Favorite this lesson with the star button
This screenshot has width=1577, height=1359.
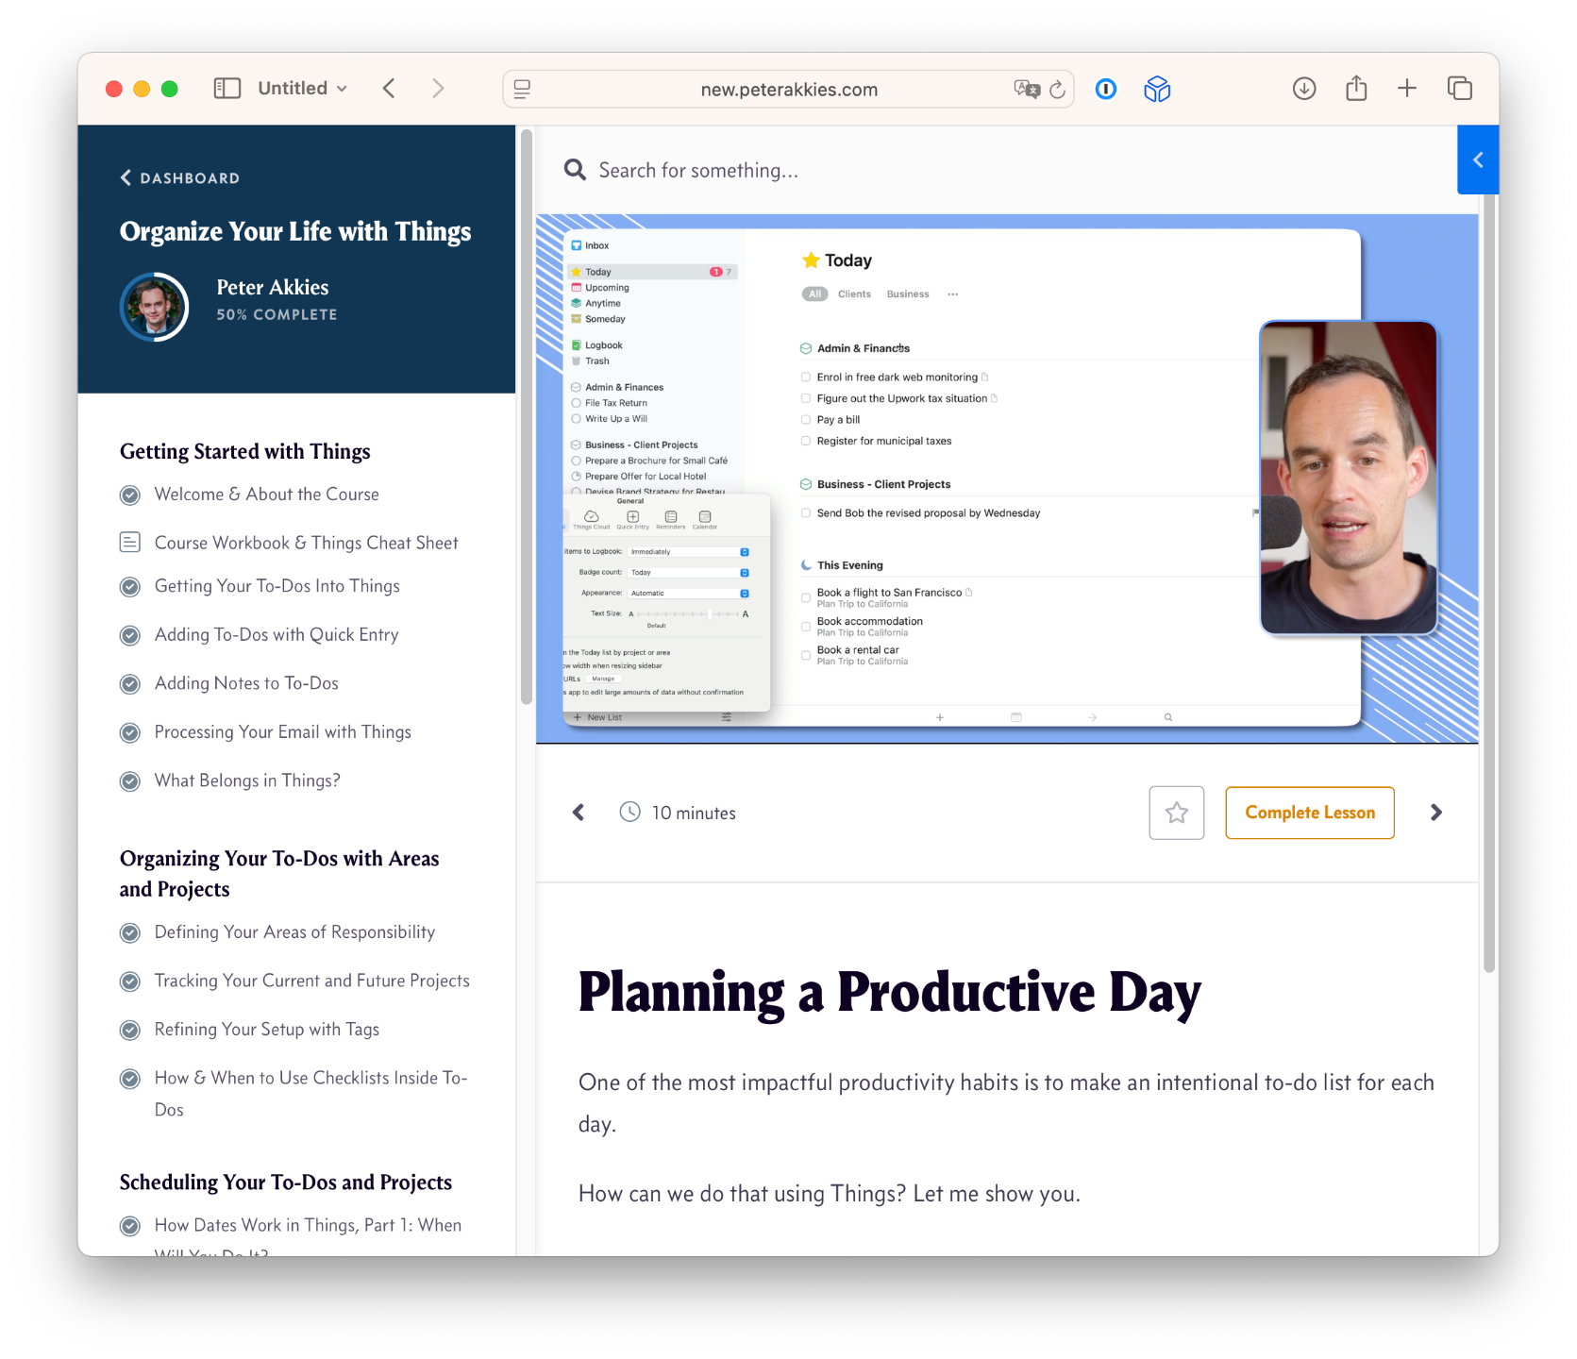tap(1176, 813)
